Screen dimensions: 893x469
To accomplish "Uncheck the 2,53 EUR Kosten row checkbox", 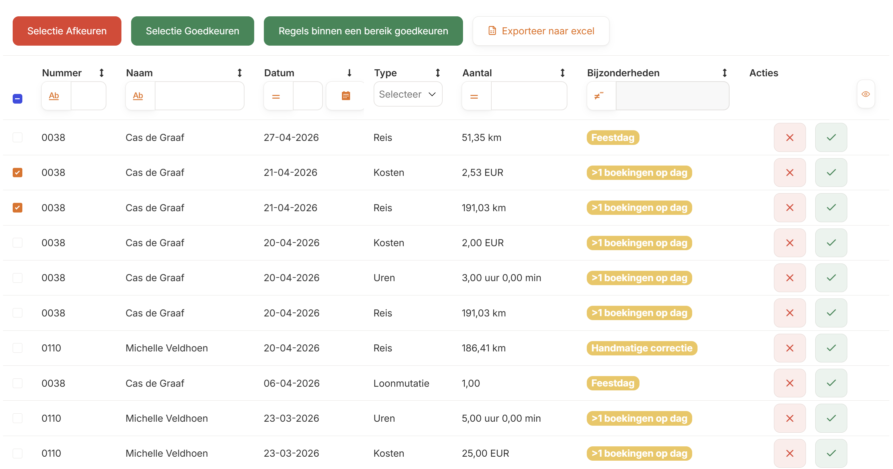I will pyautogui.click(x=17, y=172).
